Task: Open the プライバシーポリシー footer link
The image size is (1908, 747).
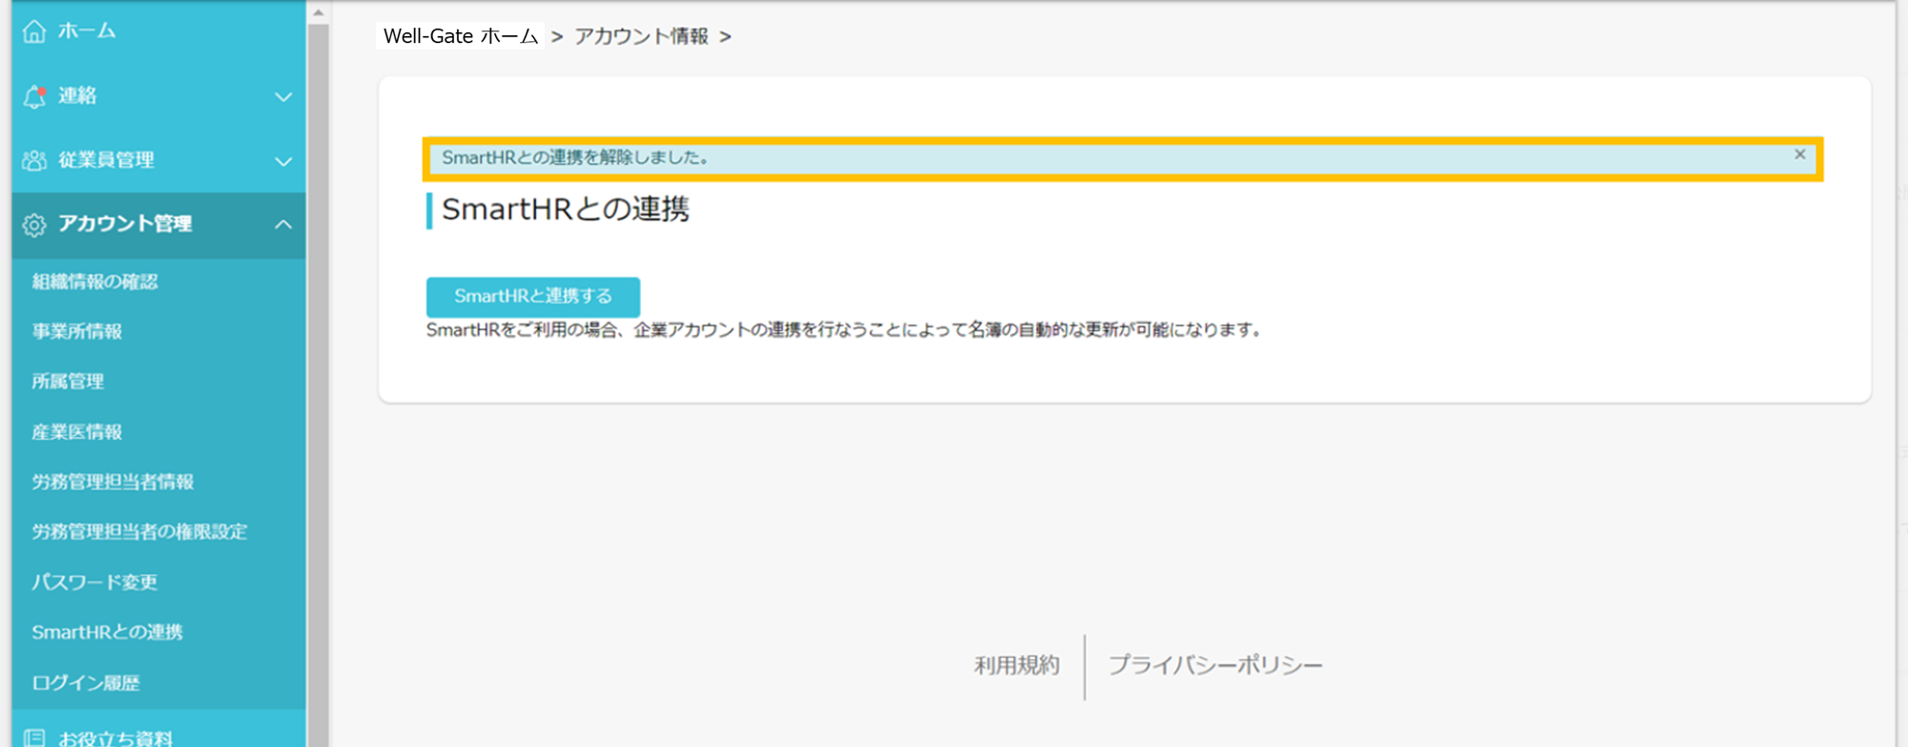Action: [x=1215, y=666]
